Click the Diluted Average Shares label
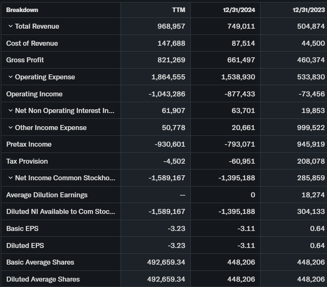This screenshot has width=327, height=287. pos(43,279)
